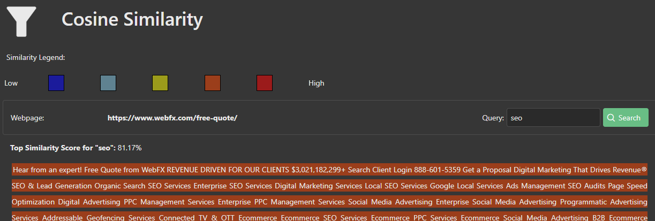Click highlighted line starting 'SEO & Lead Generation'

pos(329,186)
